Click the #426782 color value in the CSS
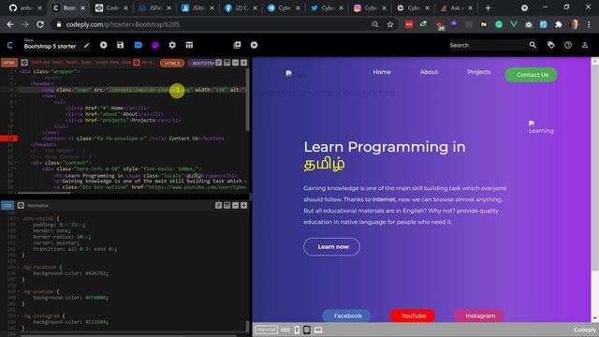This screenshot has height=337, width=599. pos(96,273)
